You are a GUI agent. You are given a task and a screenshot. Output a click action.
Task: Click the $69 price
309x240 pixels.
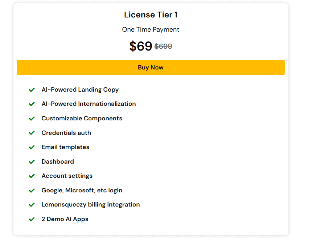coord(141,46)
